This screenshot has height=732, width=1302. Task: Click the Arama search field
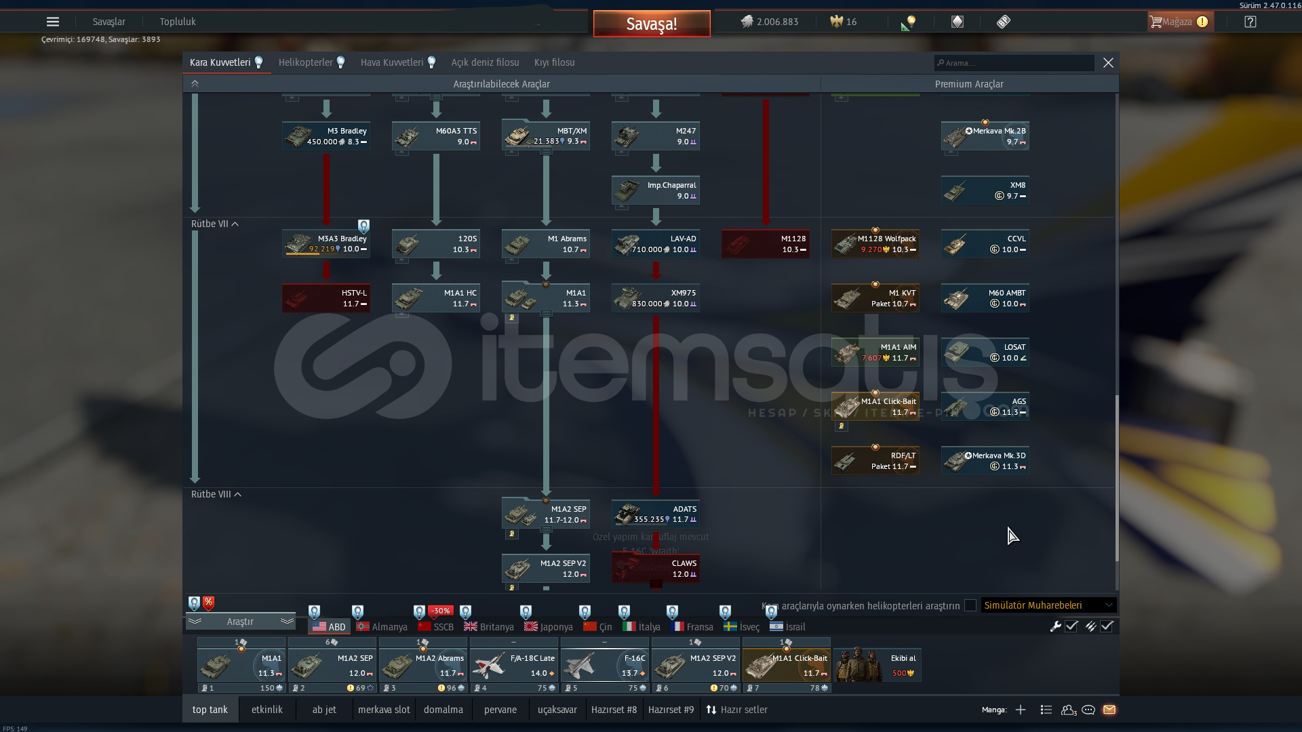point(1014,63)
